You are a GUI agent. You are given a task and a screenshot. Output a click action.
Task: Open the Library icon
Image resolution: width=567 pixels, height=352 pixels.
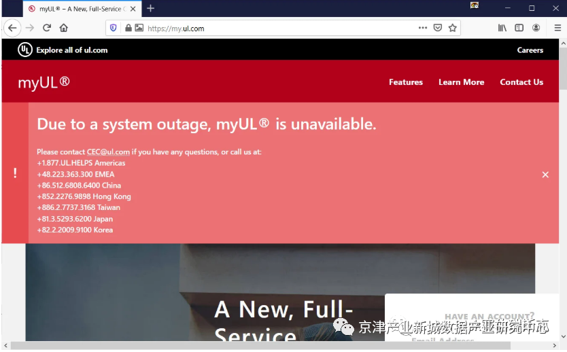pyautogui.click(x=502, y=28)
